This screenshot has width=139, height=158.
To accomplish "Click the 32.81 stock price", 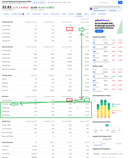I will click(x=7, y=7).
